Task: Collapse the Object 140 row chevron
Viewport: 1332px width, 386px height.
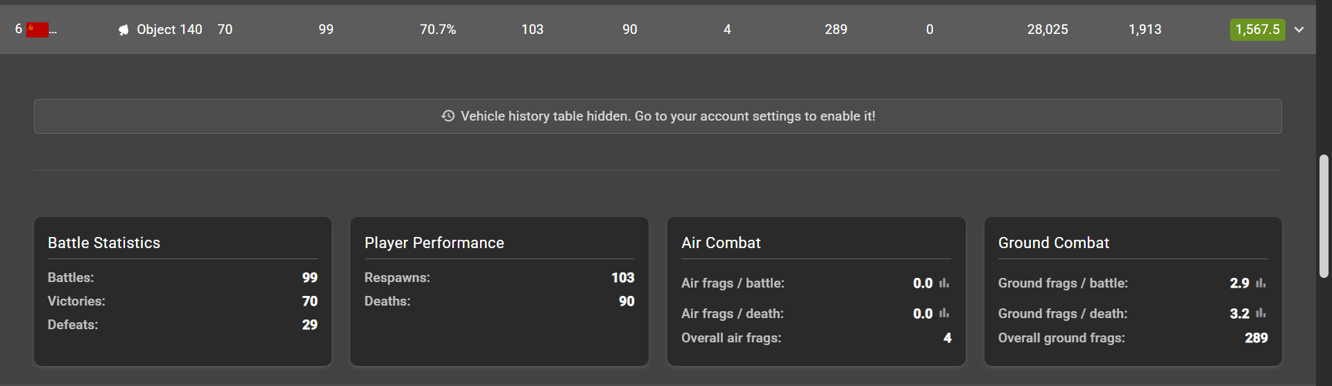Action: click(x=1299, y=30)
